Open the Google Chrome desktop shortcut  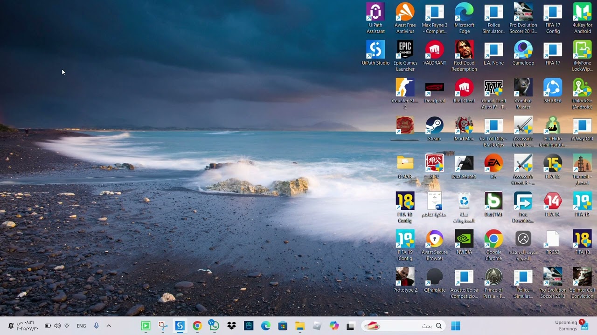pos(493,246)
